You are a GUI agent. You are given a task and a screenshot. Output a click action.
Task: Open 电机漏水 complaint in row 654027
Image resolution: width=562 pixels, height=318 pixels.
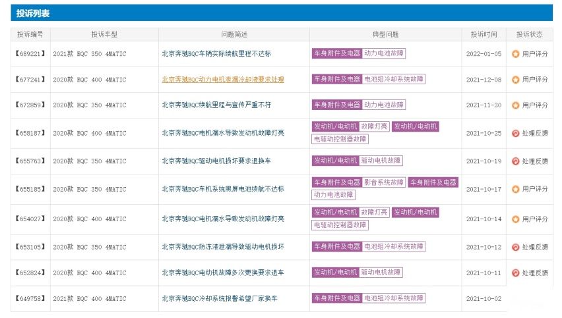coord(222,219)
